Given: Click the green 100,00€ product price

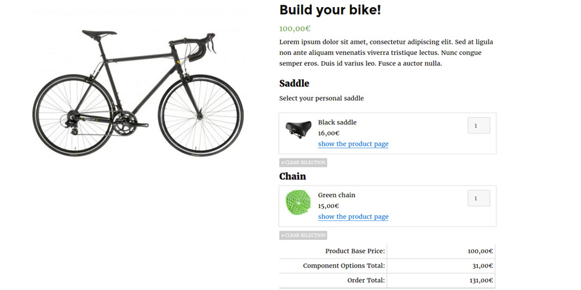Looking at the screenshot, I should [295, 28].
